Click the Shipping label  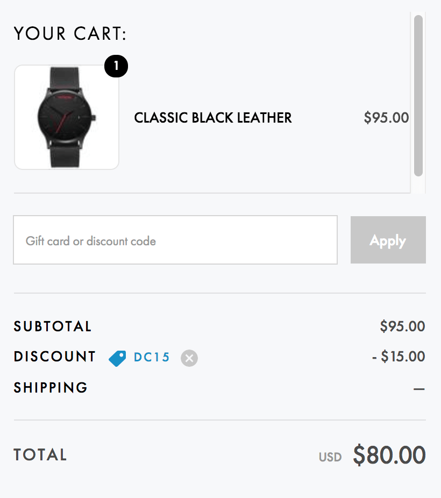(x=51, y=387)
